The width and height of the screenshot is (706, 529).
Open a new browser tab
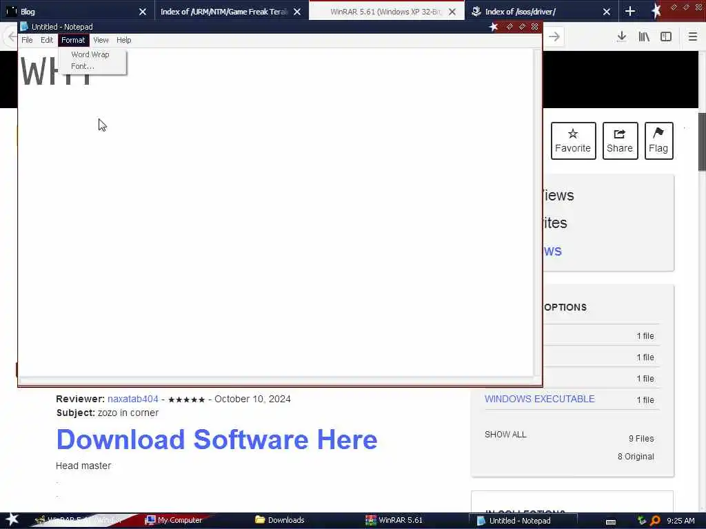(x=630, y=12)
